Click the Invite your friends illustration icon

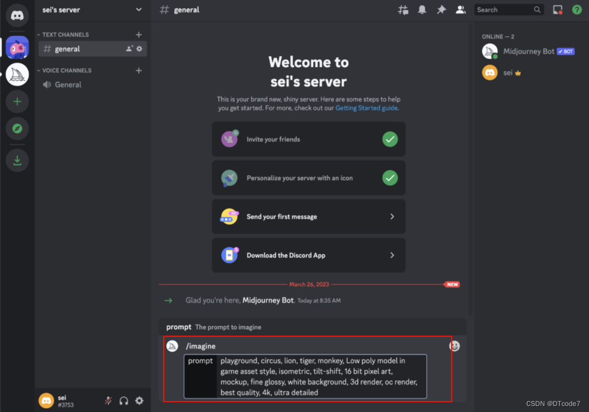pyautogui.click(x=230, y=139)
